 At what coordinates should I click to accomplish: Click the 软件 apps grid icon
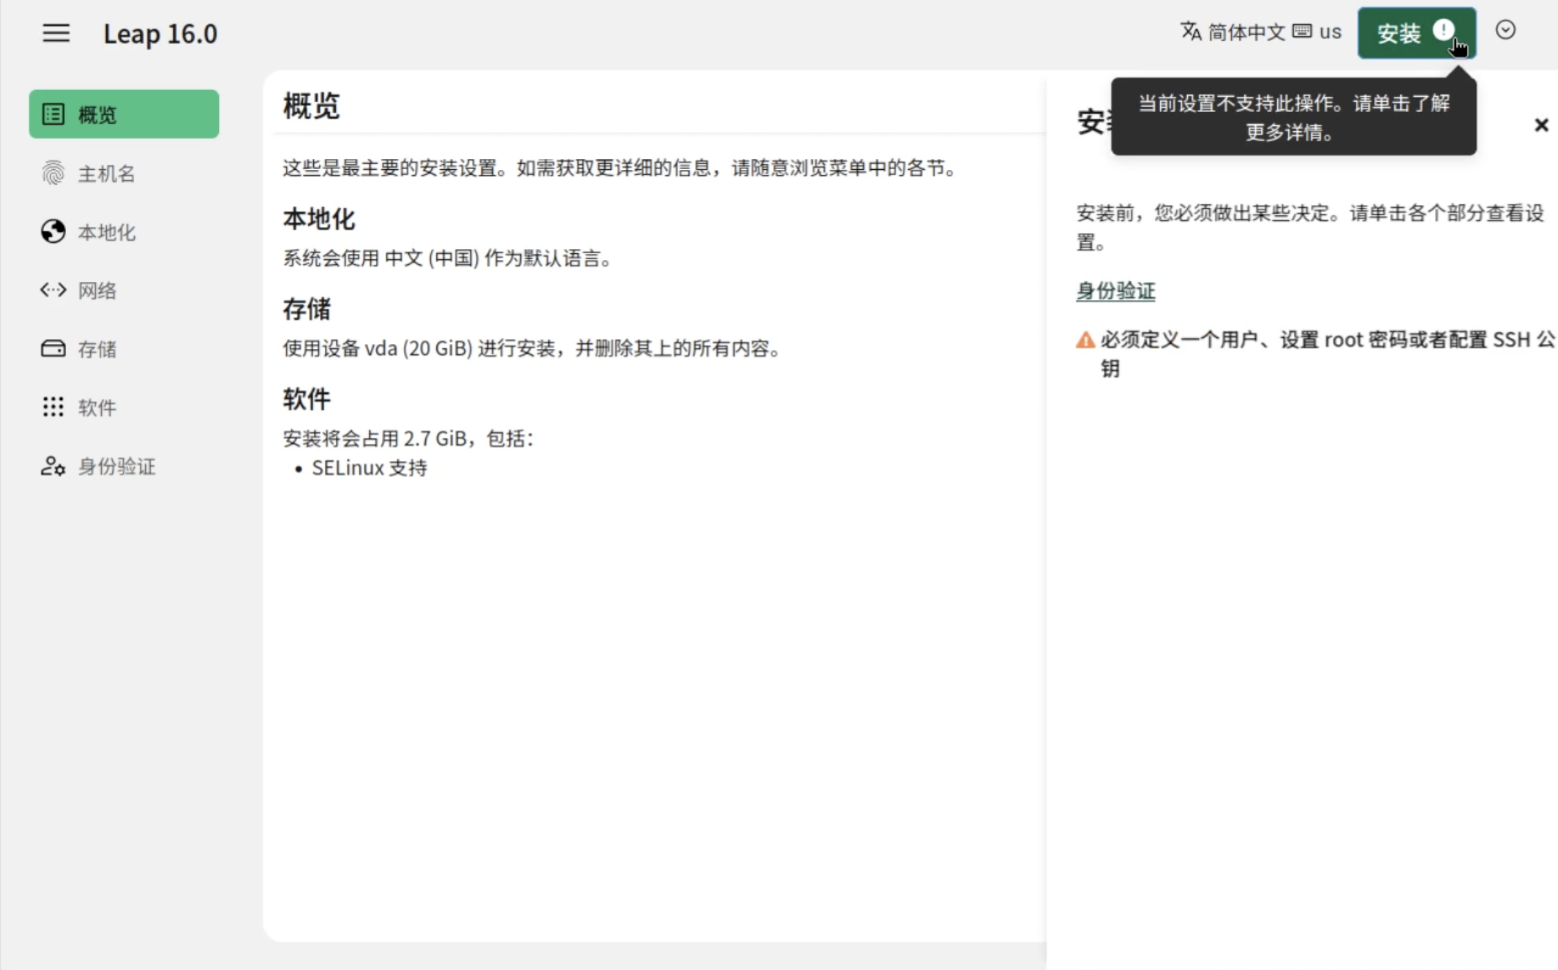[53, 407]
